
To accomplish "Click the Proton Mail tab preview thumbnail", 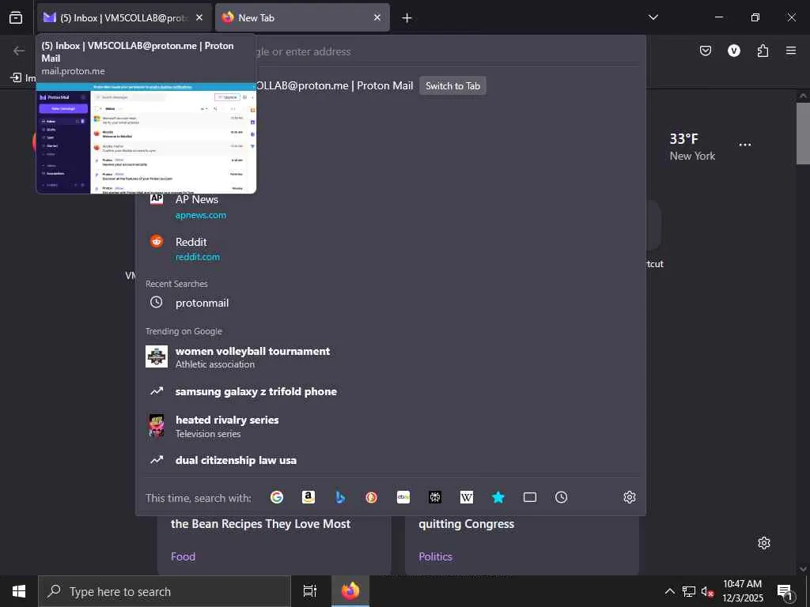I will tap(146, 138).
